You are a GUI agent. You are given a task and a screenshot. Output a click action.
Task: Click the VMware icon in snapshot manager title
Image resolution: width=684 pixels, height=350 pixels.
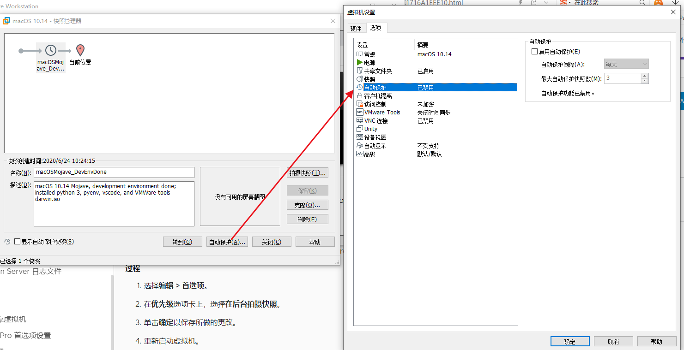[6, 21]
